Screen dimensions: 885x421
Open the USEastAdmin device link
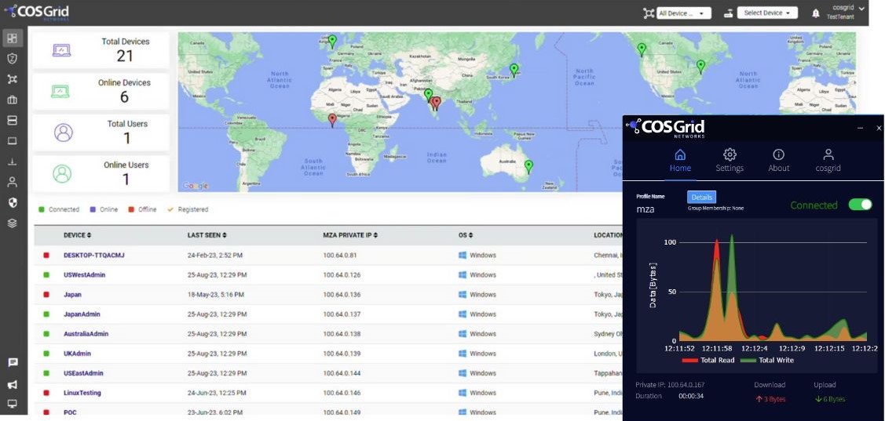83,374
